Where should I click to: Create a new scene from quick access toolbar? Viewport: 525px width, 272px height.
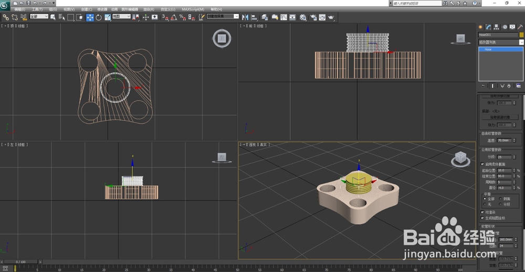click(15, 3)
